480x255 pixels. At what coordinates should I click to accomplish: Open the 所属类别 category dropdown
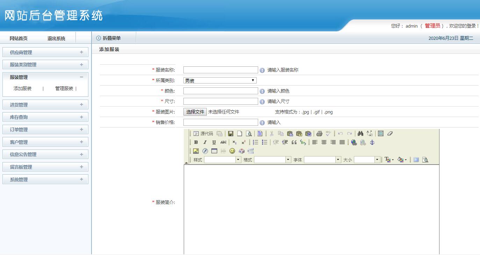(x=220, y=81)
